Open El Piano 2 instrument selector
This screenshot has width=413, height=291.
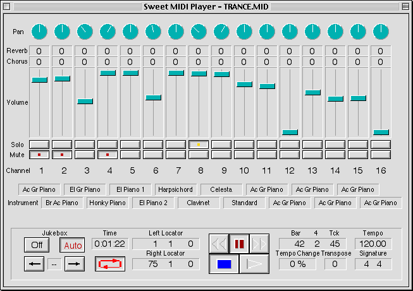[x=153, y=203]
